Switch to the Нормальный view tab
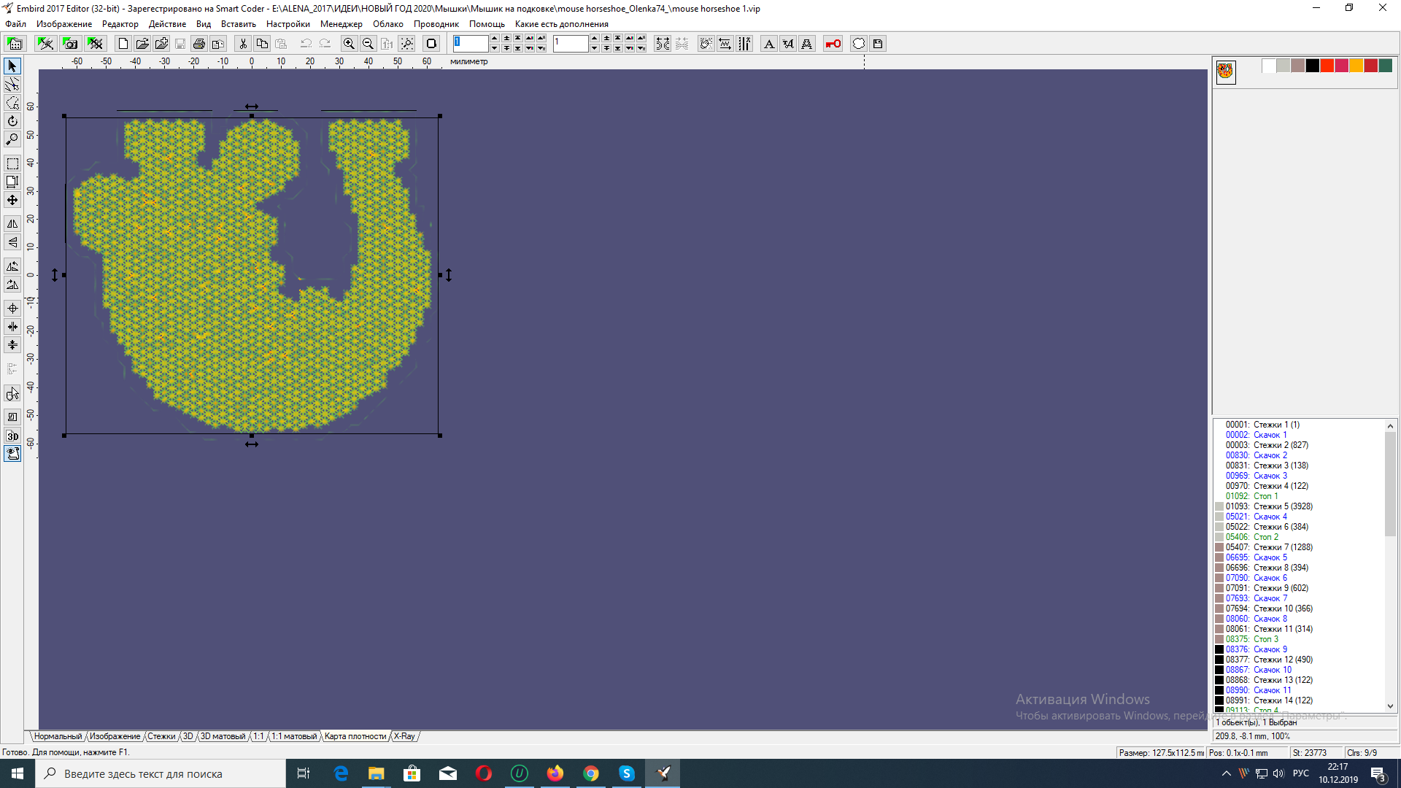Image resolution: width=1401 pixels, height=788 pixels. point(58,736)
